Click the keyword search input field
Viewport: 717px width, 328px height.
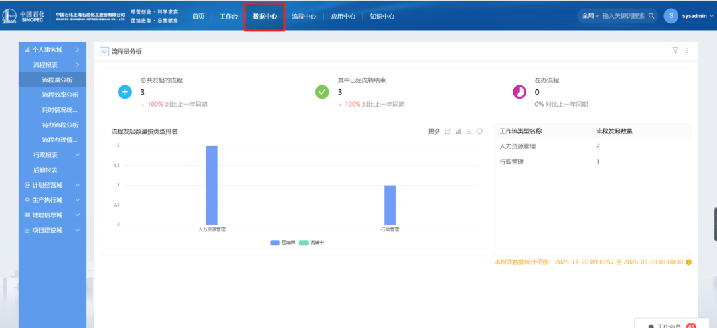pyautogui.click(x=623, y=16)
